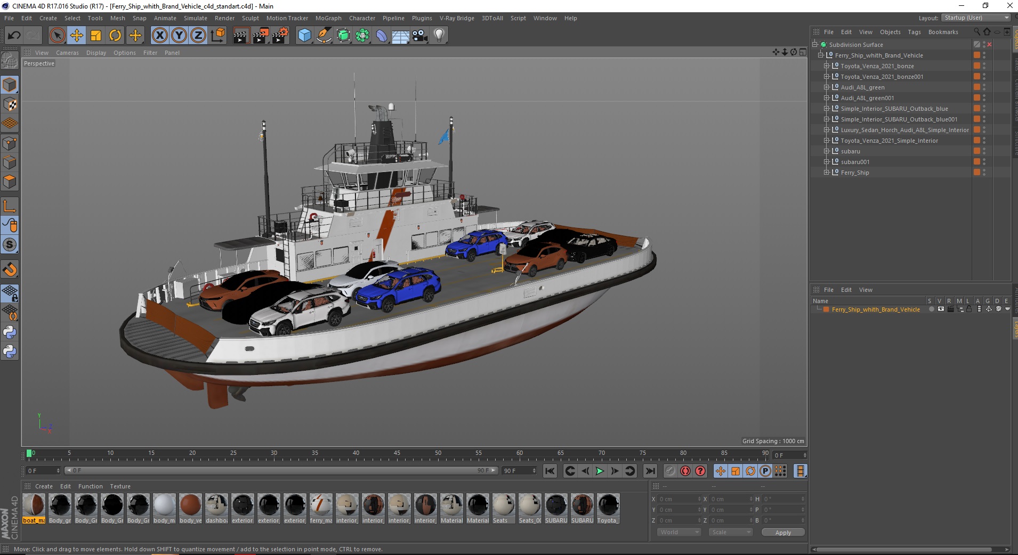
Task: Click the Coordinate System icon
Action: point(217,36)
